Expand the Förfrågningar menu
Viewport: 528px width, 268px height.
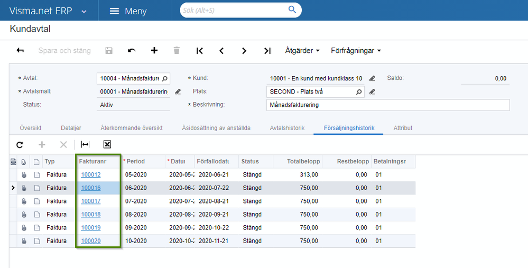pos(356,51)
